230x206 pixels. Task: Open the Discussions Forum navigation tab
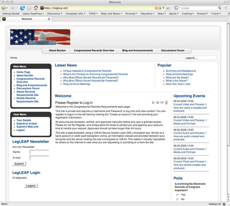tap(172, 51)
